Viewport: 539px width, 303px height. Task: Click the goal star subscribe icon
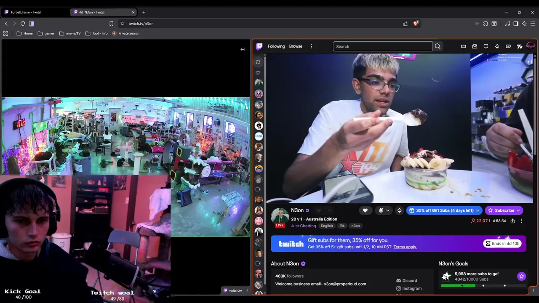tap(521, 276)
